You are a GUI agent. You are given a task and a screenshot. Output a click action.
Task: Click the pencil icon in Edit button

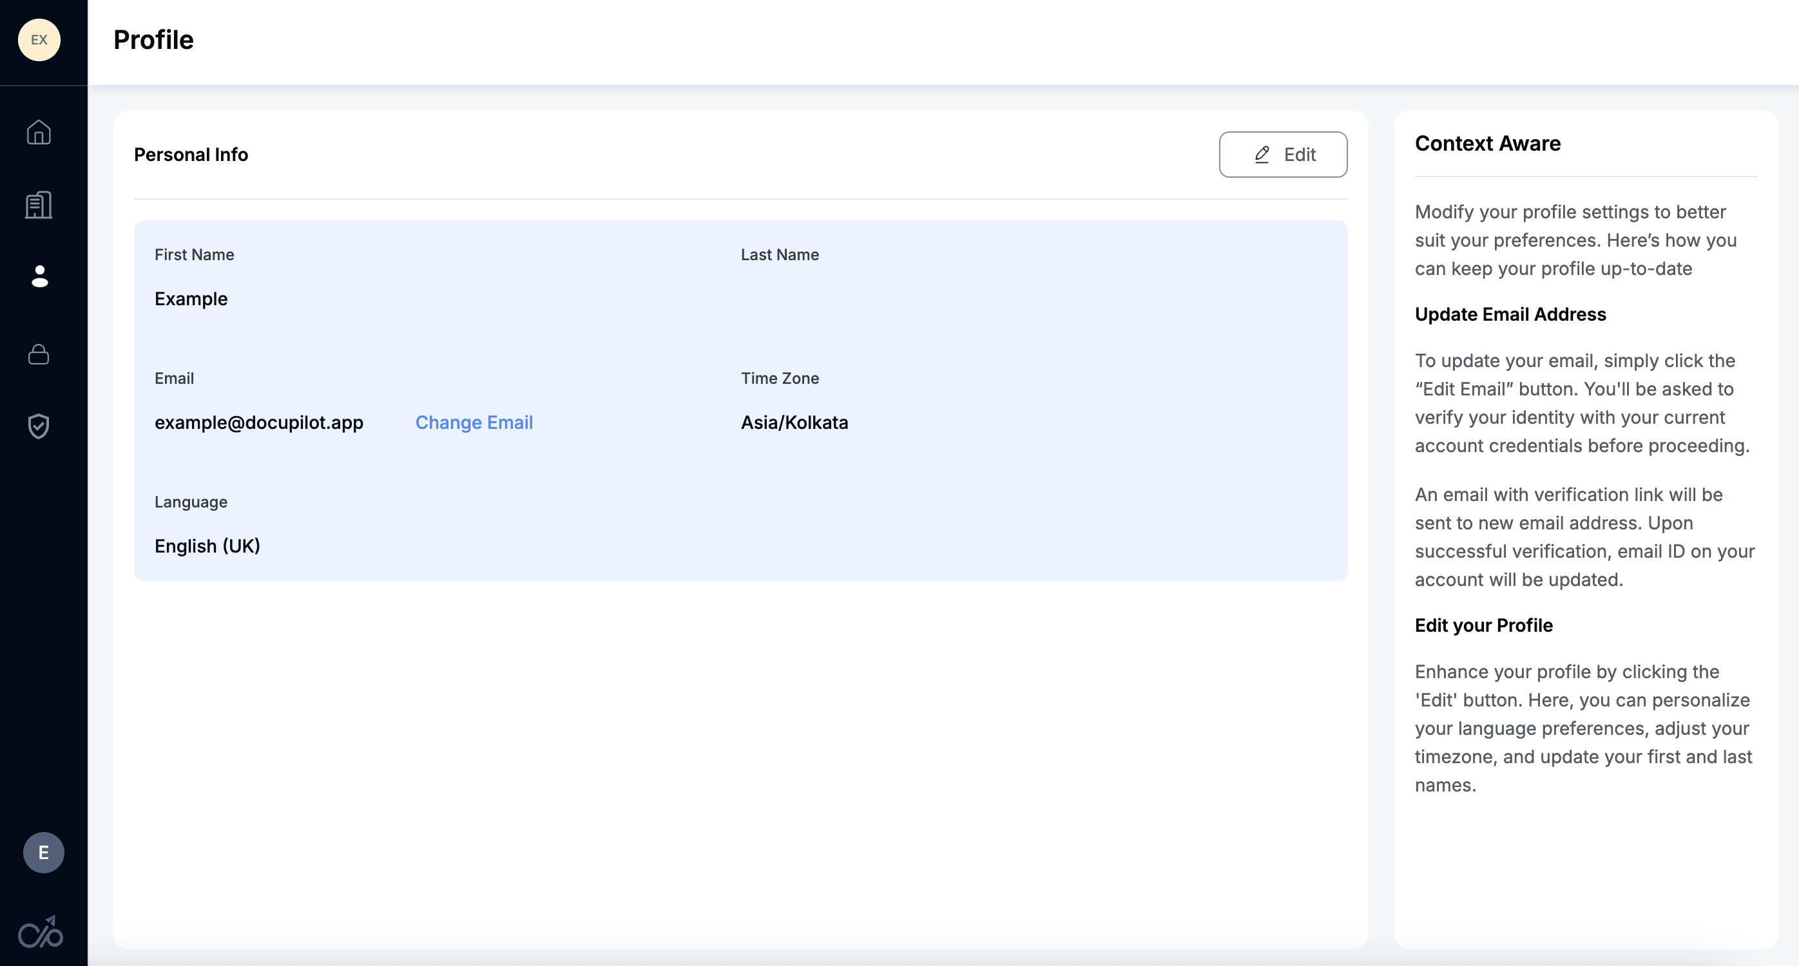[x=1262, y=155]
